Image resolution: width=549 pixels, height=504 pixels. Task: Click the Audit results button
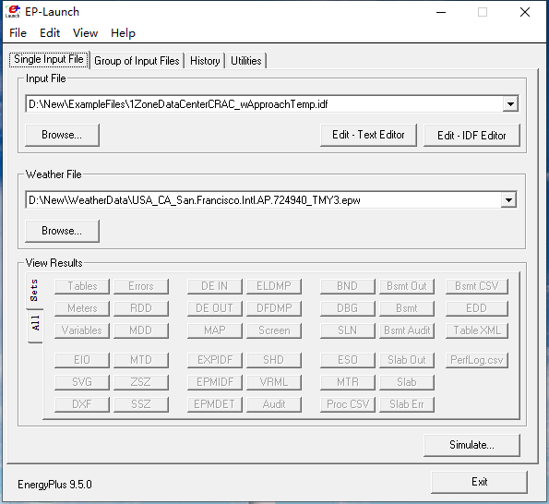click(274, 404)
